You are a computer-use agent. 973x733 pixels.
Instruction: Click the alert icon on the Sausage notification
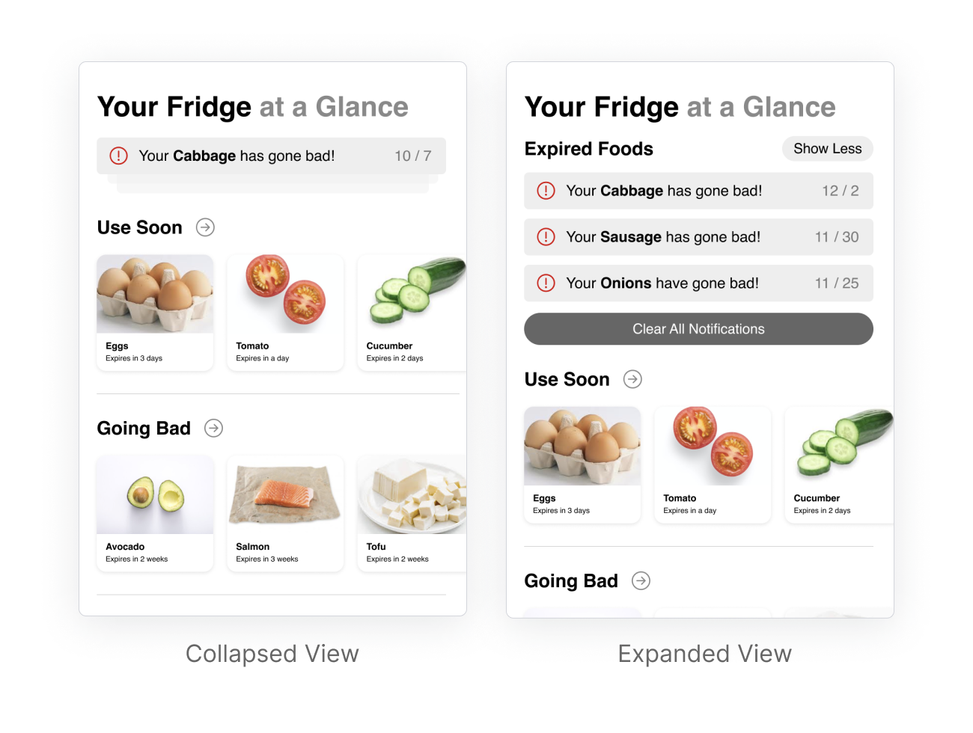point(546,237)
